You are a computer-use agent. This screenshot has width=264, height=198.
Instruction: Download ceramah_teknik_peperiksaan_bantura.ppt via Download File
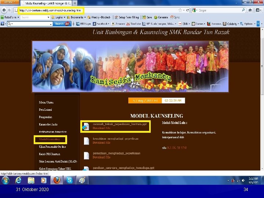(102, 128)
